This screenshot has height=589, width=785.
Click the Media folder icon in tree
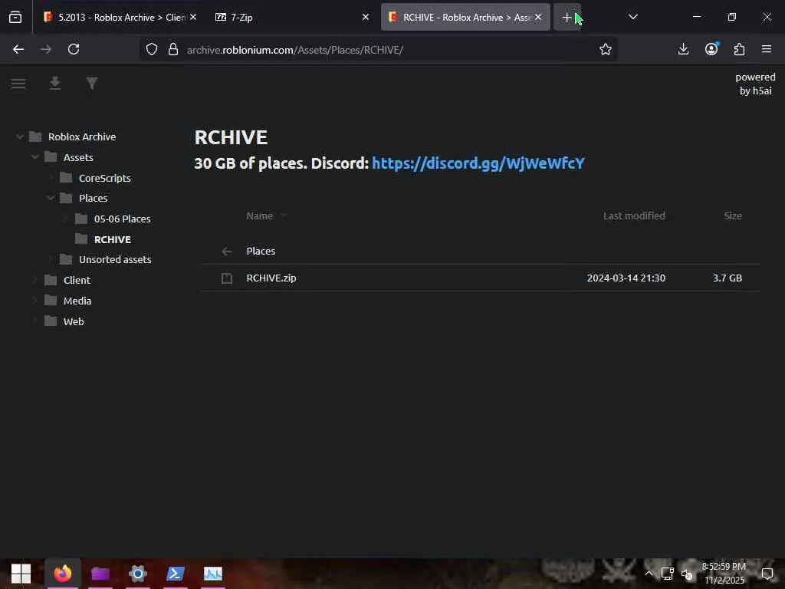tap(51, 301)
